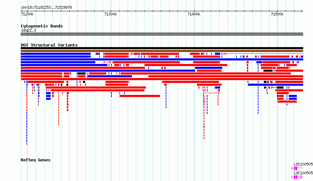This screenshot has width=313, height=181.
Task: Click the right arrowhead of the ruler
Action: (302, 11)
